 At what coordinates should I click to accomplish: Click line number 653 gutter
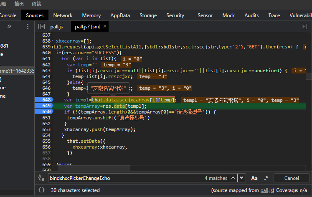pos(46,129)
